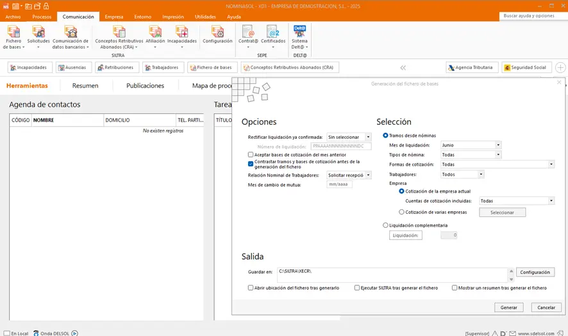Check Ejecutar SILTRA tras generar el fichero
Image resolution: width=568 pixels, height=336 pixels.
357,288
